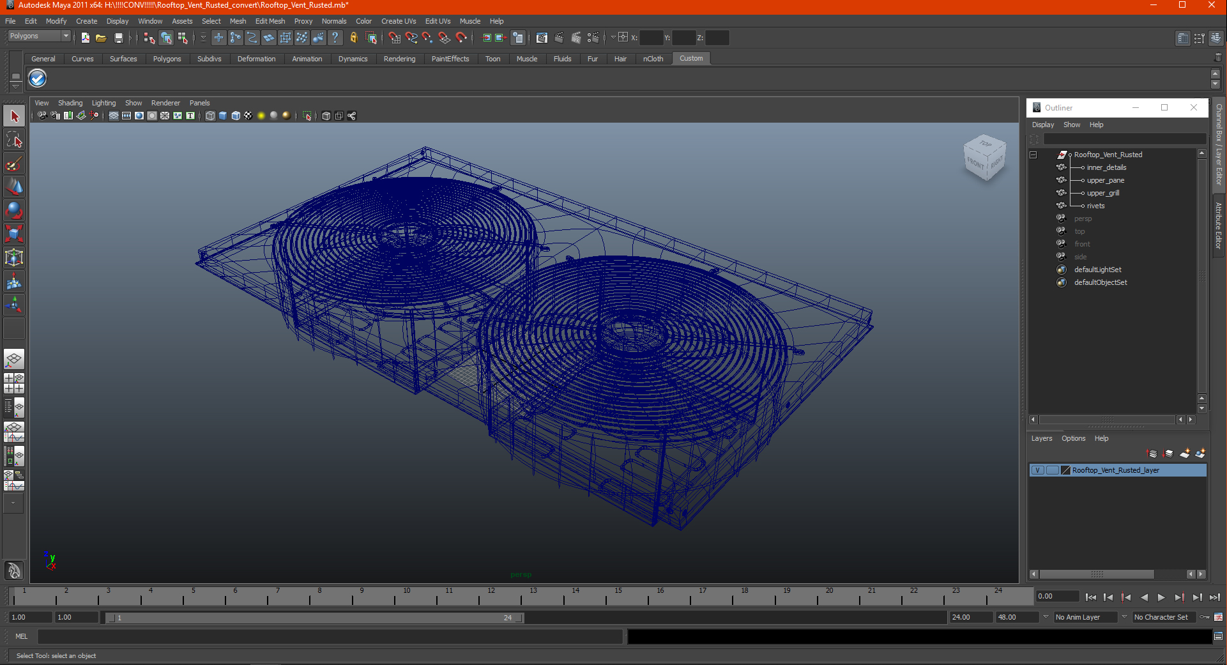Open the Script Editor icon at bottom right
Image resolution: width=1227 pixels, height=665 pixels.
point(1218,636)
